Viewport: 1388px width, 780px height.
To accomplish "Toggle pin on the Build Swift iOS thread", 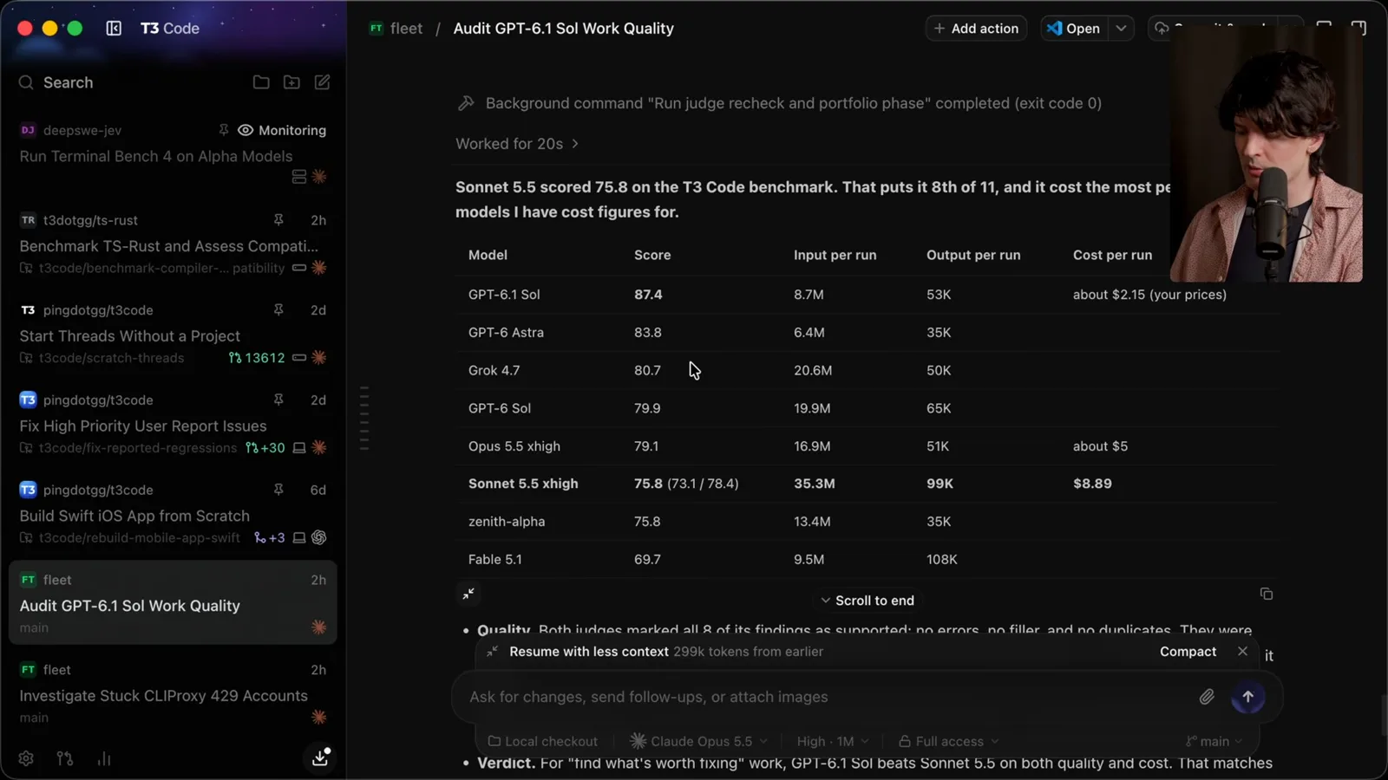I will pos(278,490).
